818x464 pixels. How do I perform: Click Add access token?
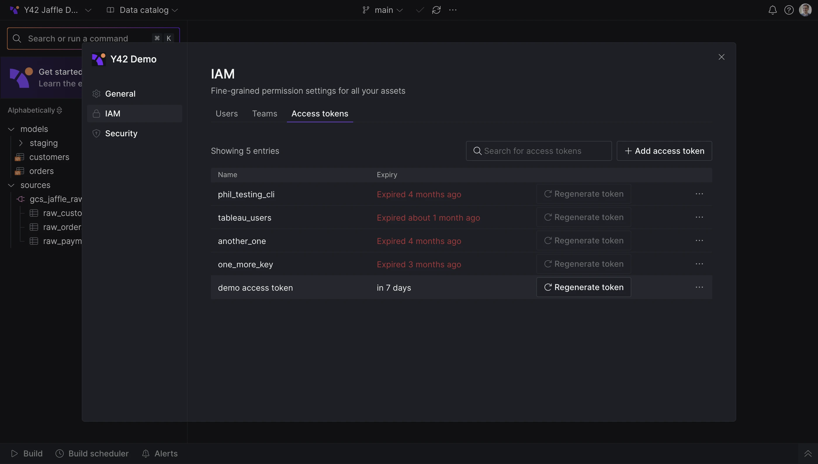point(665,151)
